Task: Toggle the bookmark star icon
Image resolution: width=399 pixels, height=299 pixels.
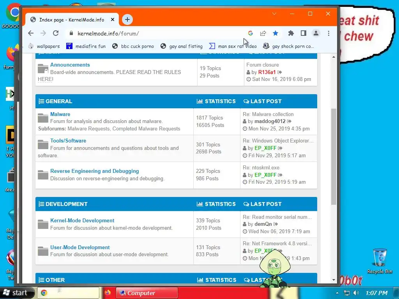Action: tap(275, 33)
